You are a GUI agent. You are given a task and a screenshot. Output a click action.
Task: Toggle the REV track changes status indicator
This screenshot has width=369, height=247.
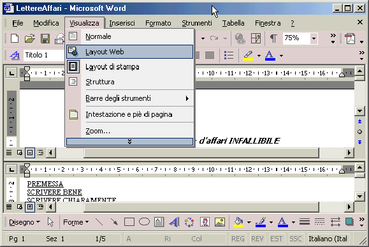point(257,239)
